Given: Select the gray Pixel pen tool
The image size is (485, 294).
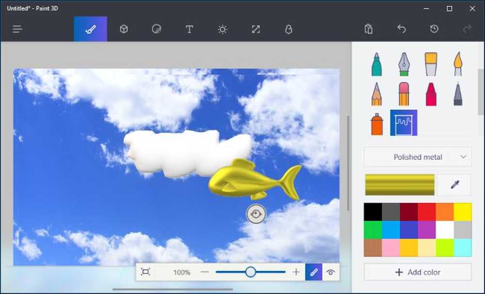Looking at the screenshot, I should coord(458,94).
